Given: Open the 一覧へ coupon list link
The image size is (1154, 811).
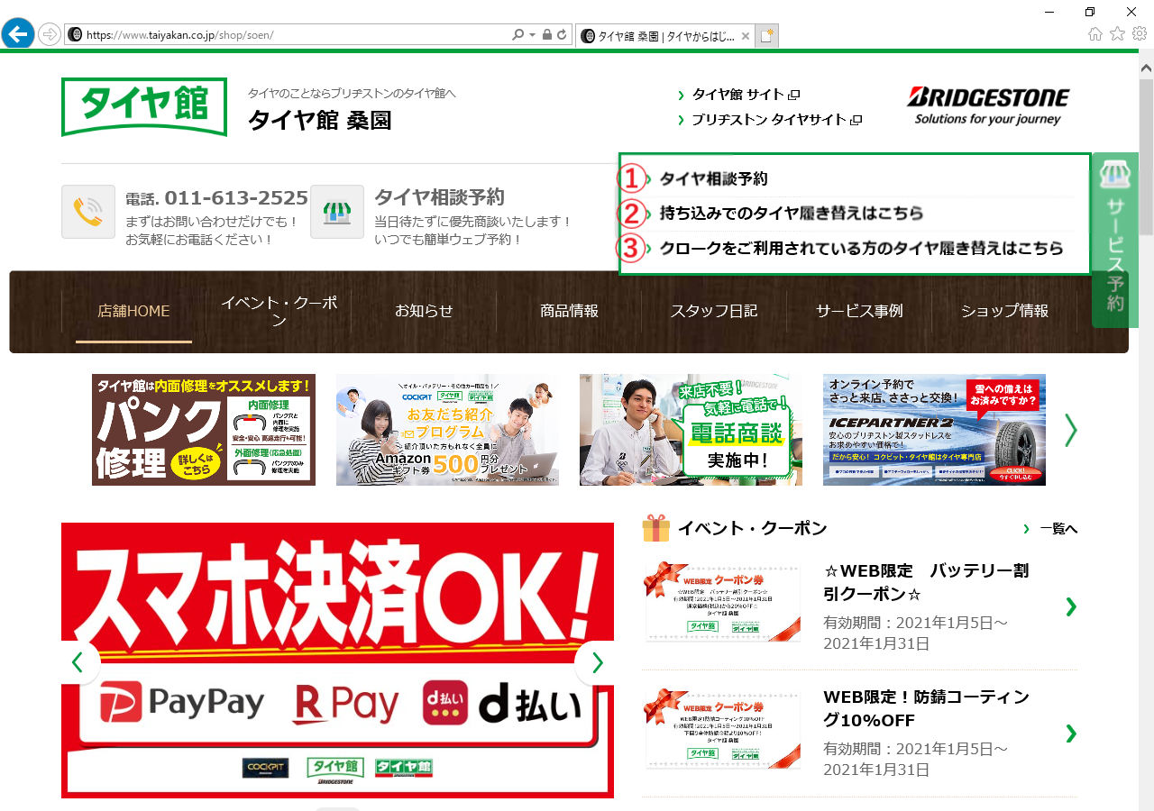Looking at the screenshot, I should 1058,529.
